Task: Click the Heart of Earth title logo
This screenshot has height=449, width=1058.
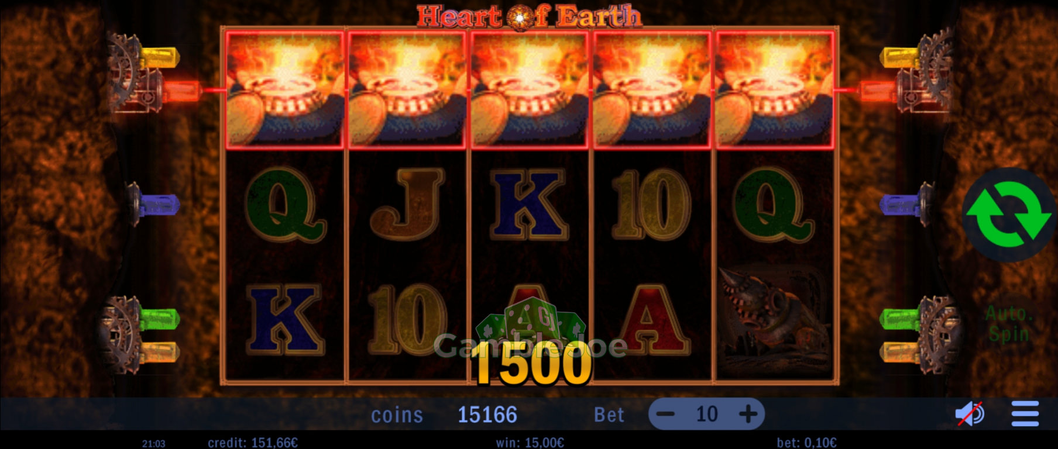Action: (529, 16)
